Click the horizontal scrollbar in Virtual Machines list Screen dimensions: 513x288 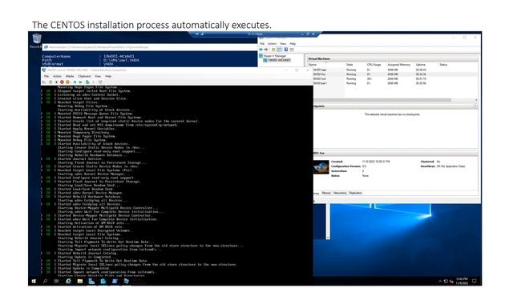pos(382,99)
